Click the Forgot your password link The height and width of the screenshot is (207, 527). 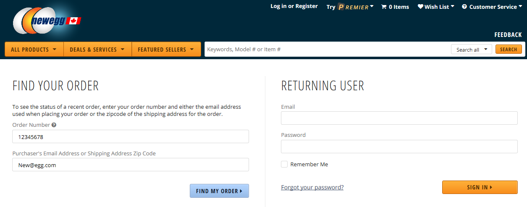[x=312, y=187]
